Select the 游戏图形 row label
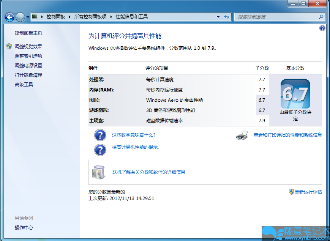 [x=99, y=110]
